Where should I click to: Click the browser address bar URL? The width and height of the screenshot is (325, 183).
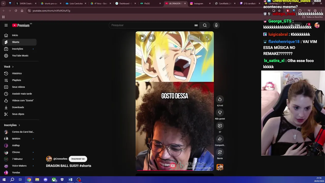[x=51, y=11]
